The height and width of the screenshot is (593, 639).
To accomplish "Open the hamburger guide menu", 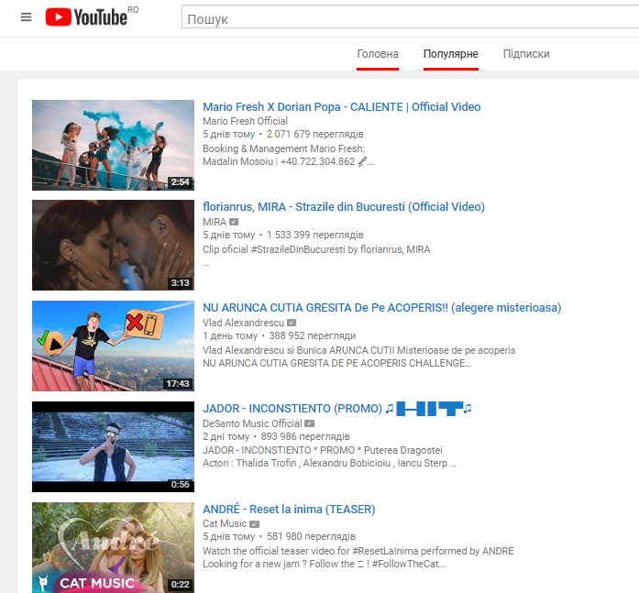I will point(26,17).
